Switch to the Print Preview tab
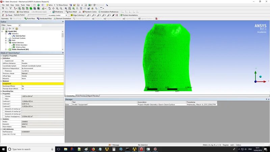Viewport: 270px width, 152px height. (81, 96)
